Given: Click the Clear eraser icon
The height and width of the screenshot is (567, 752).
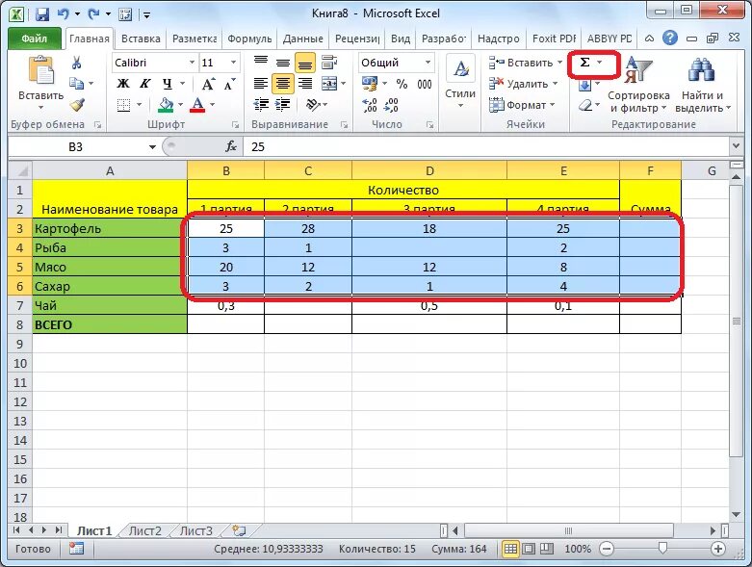Looking at the screenshot, I should pos(585,105).
